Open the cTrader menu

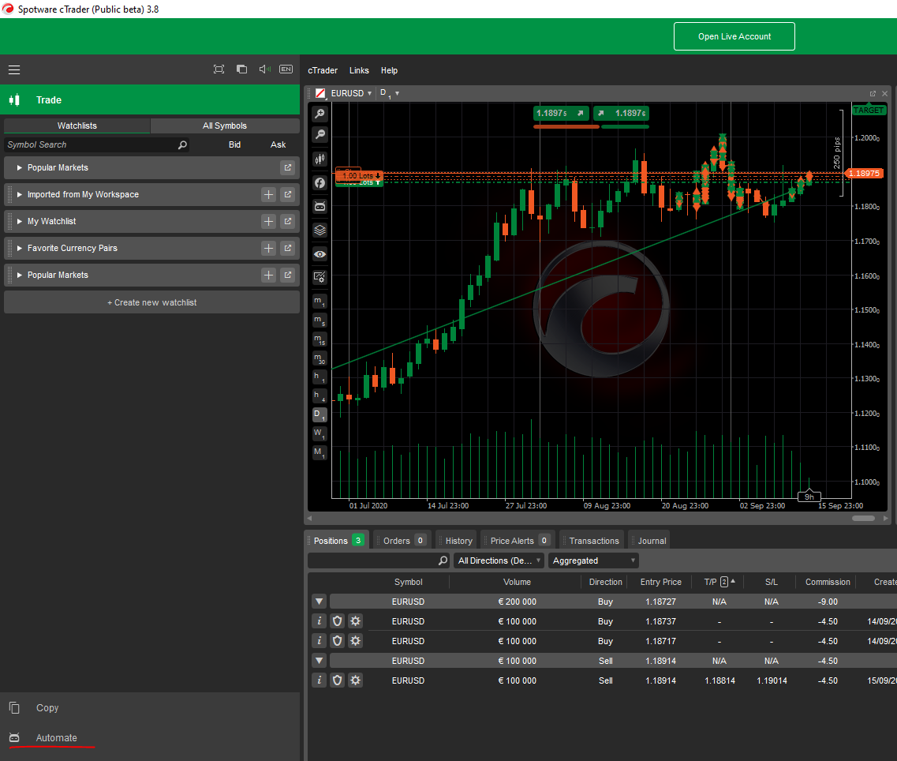pyautogui.click(x=323, y=70)
